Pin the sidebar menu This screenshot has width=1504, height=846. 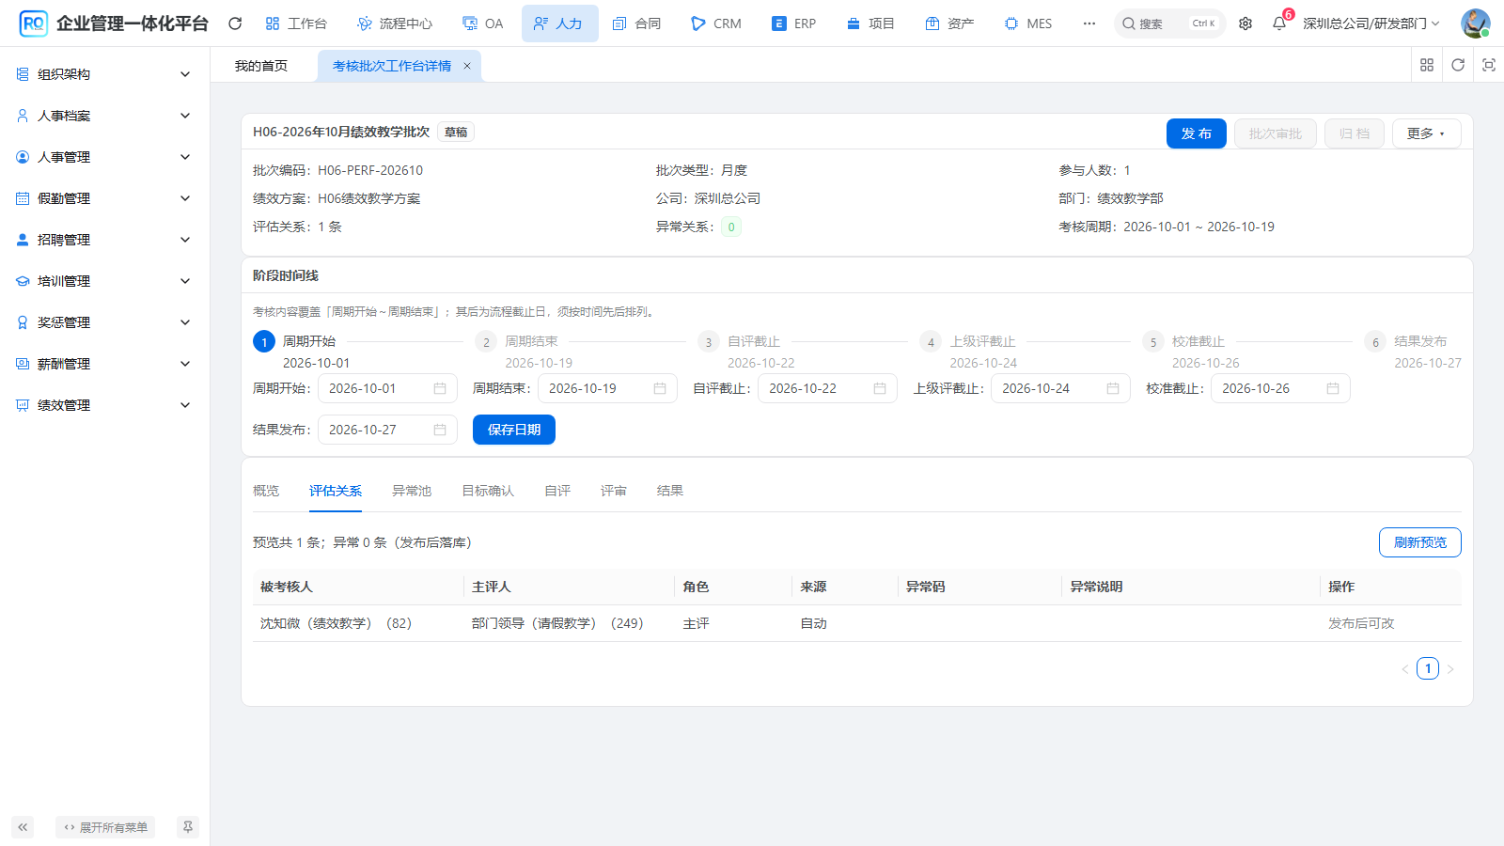(188, 827)
